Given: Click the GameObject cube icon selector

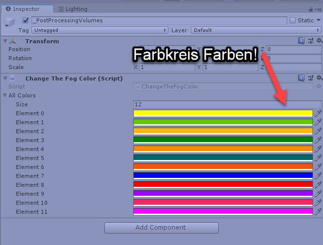Looking at the screenshot, I should pos(9,22).
